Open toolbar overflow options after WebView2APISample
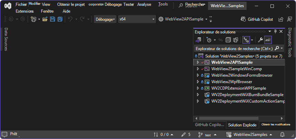Screen dimensions: 296x139 point(211,19)
